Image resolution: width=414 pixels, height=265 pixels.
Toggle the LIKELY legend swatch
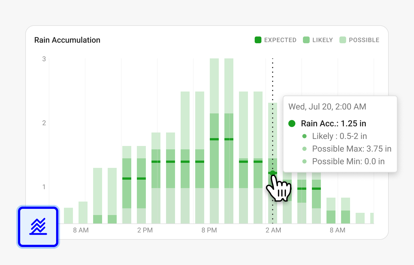click(x=306, y=40)
